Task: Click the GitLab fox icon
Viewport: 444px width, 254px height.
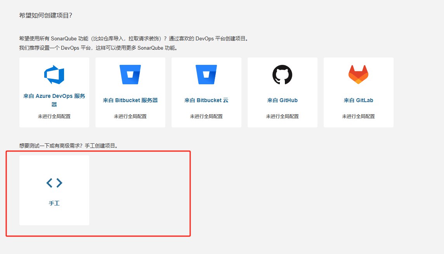Action: (358, 75)
